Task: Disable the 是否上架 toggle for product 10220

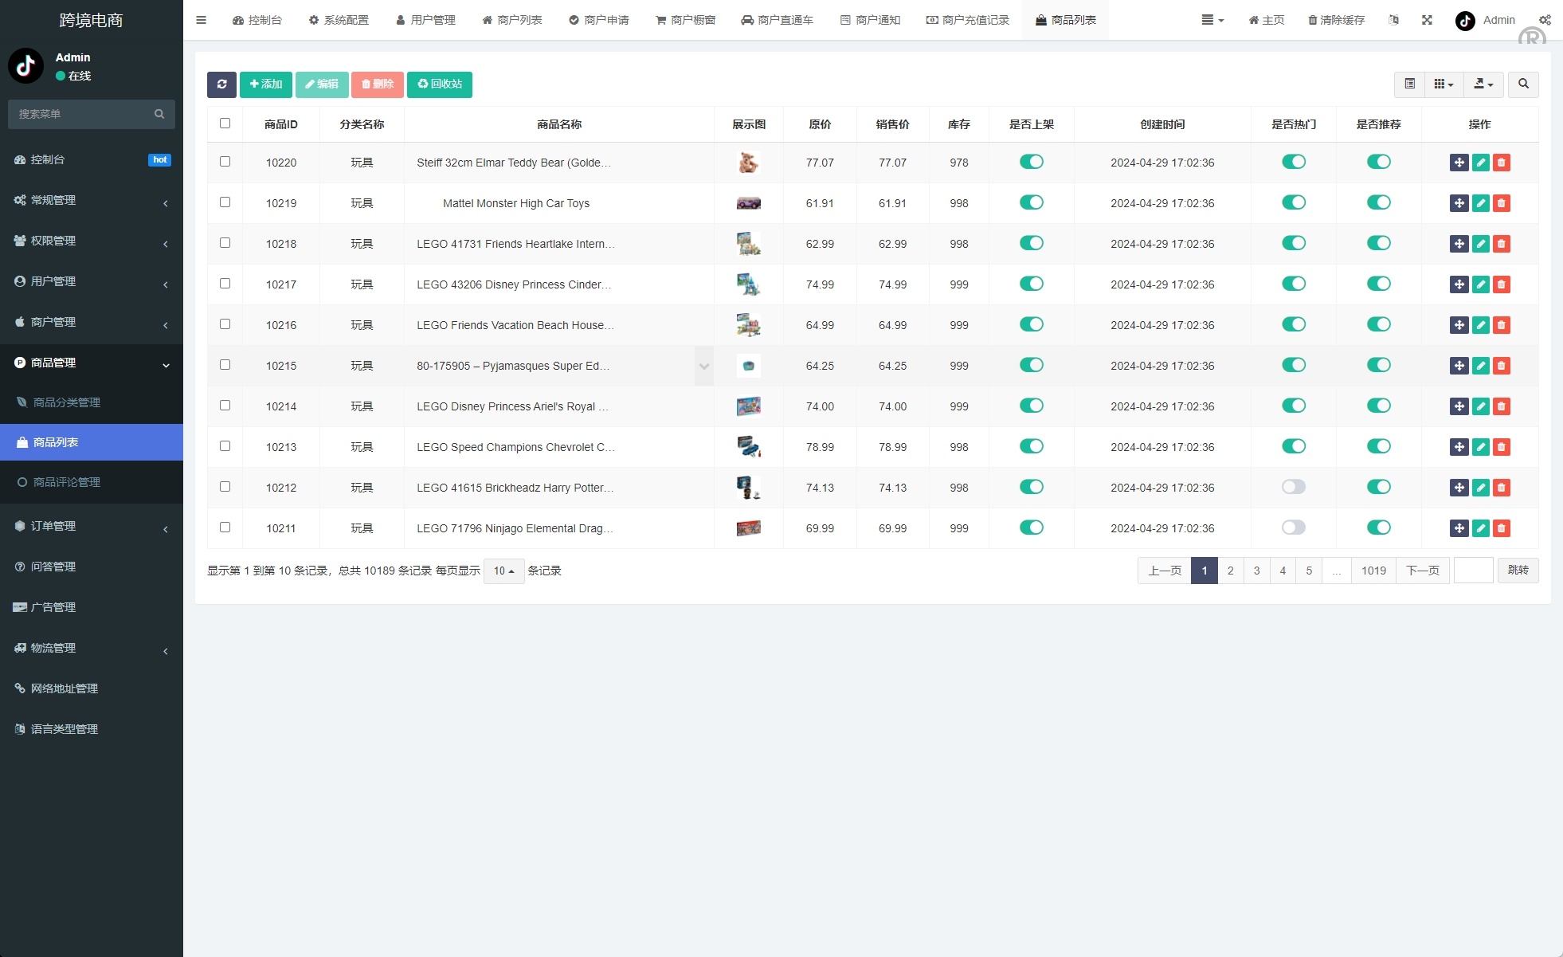Action: 1031,161
